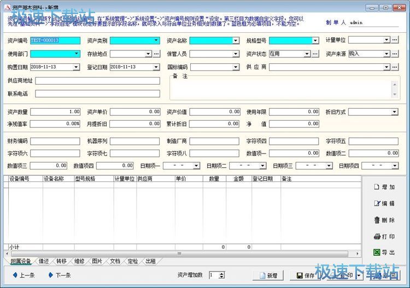
Task: Open the 资产来源 dropdown showing 购入
Action: coord(386,54)
